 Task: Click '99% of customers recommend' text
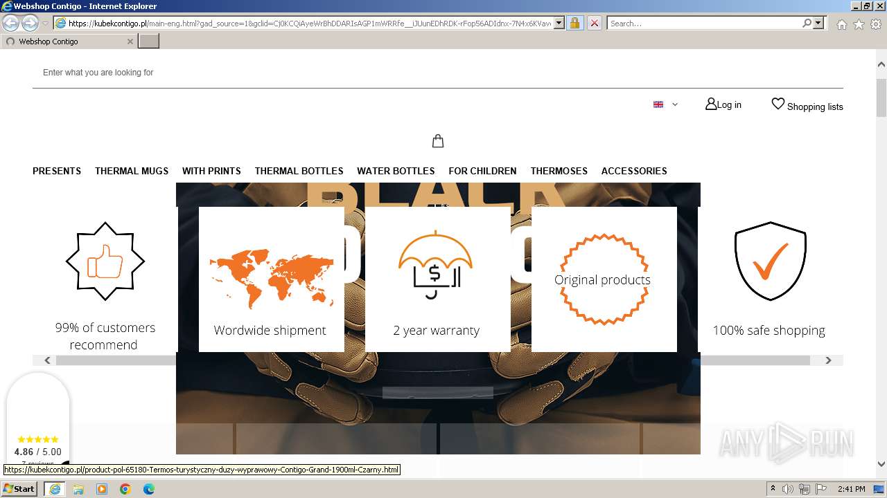click(105, 336)
